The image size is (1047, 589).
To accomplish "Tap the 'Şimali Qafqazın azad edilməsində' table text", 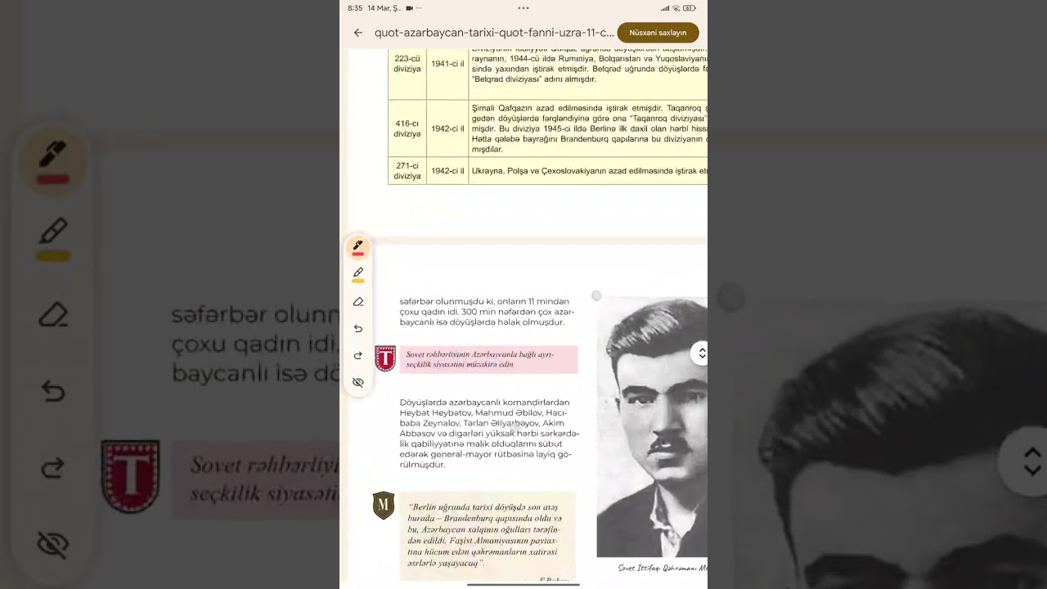I will pyautogui.click(x=589, y=128).
